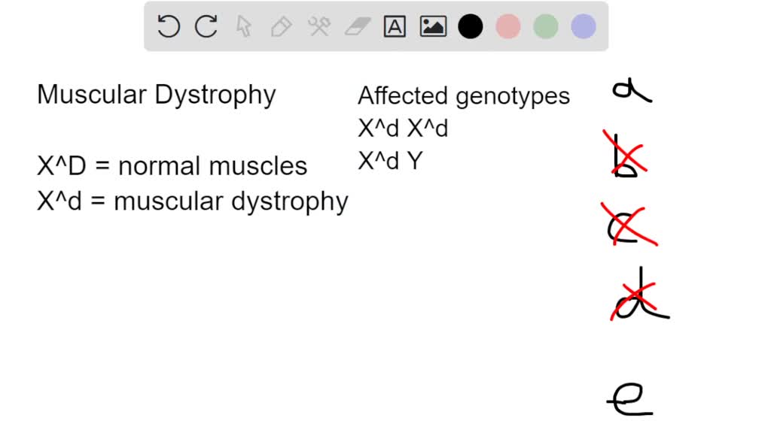
Task: Open the tools (scissors) icon
Action: [x=319, y=26]
